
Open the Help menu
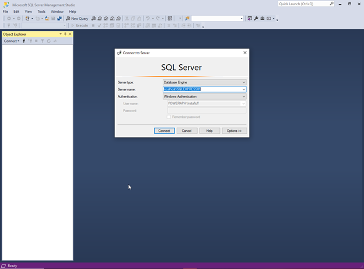point(72,12)
